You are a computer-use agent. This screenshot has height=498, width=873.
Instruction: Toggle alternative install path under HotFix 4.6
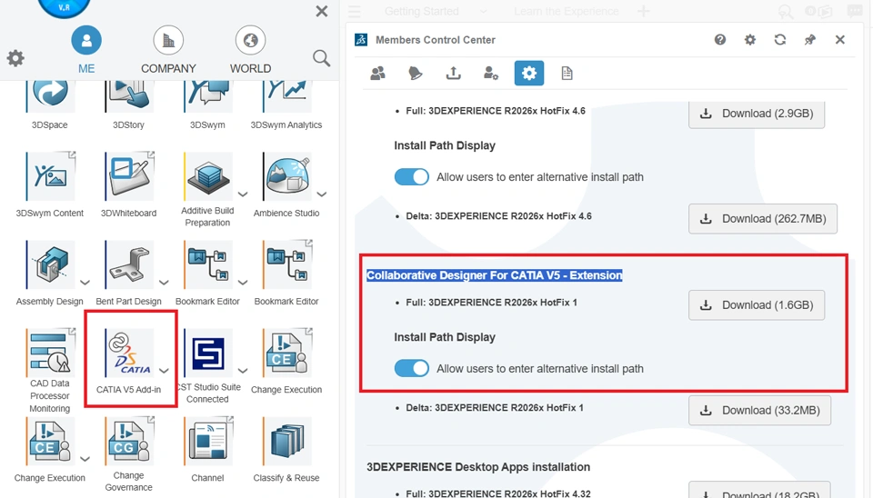(411, 177)
